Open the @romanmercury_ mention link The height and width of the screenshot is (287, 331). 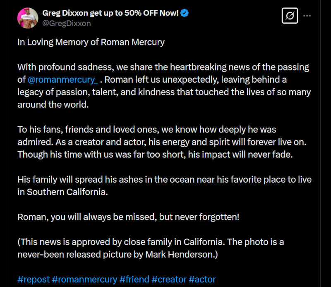pos(62,79)
